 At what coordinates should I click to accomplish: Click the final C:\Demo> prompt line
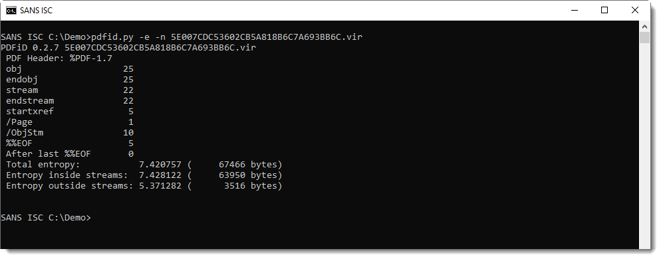tap(46, 218)
